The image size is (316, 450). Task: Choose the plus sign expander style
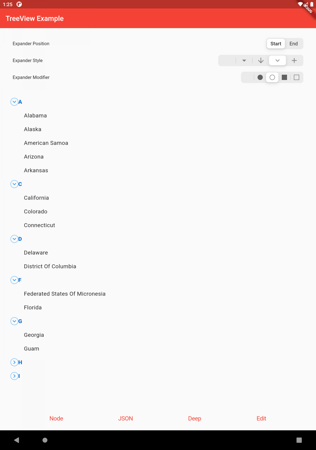pyautogui.click(x=294, y=61)
